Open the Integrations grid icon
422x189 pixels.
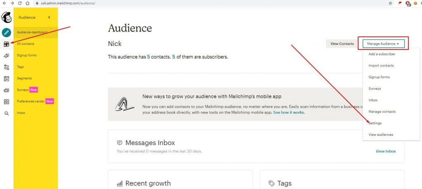pos(7,102)
